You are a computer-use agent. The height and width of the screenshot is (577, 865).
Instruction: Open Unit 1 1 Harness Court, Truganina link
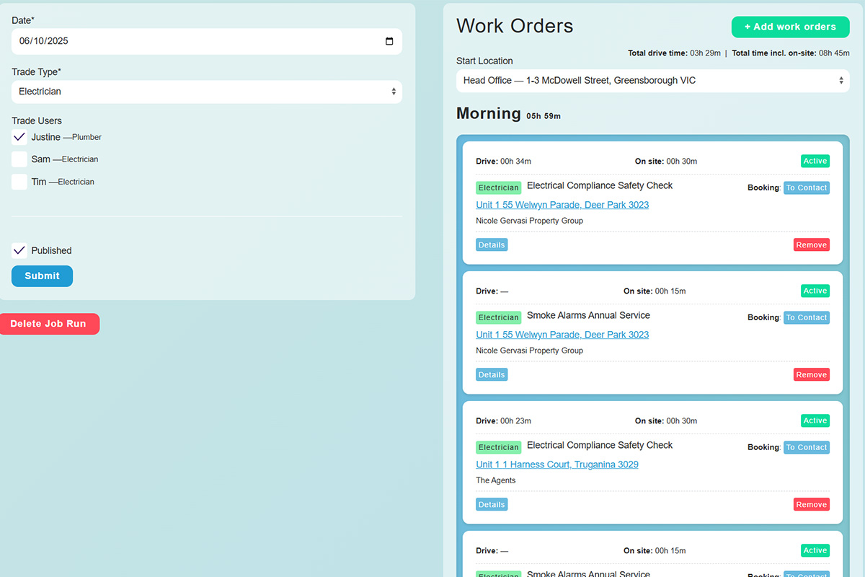[x=557, y=464]
